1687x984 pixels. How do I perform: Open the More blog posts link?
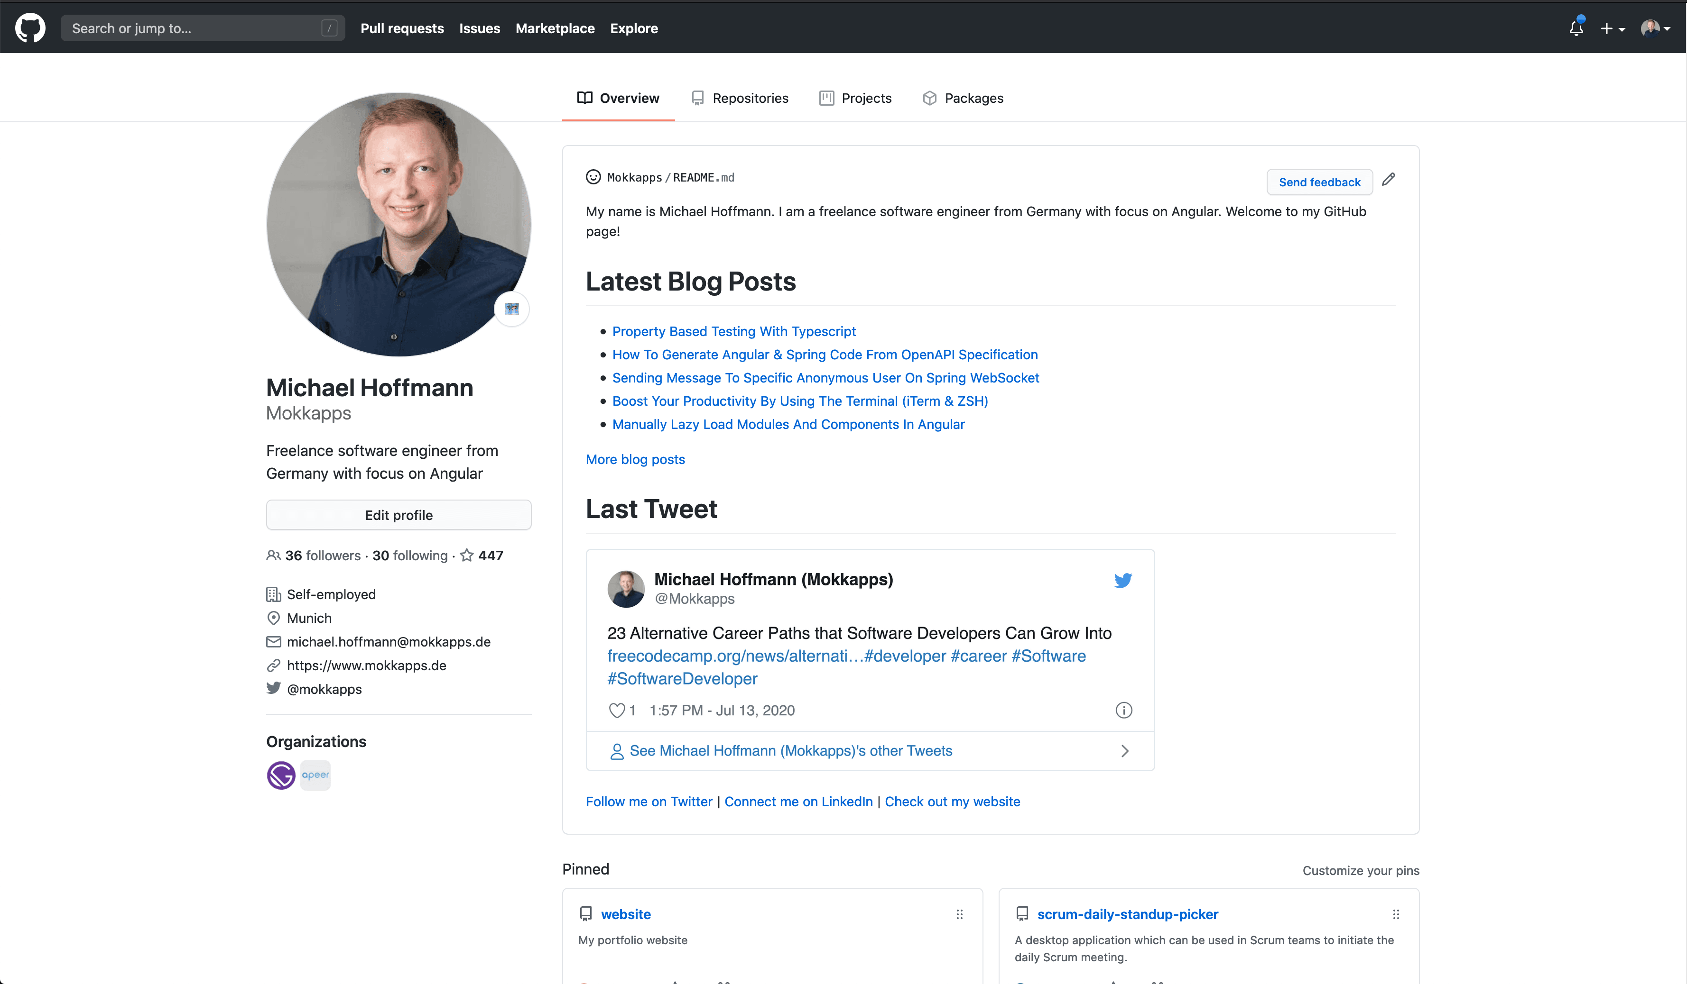[635, 460]
